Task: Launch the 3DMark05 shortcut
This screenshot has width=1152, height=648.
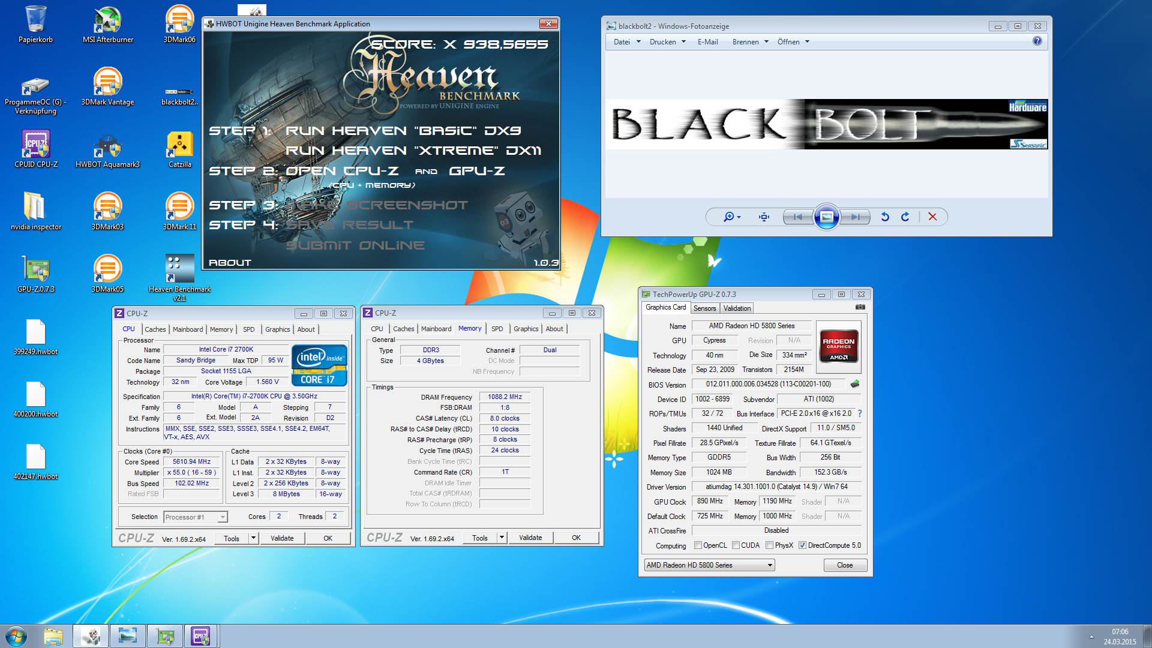Action: tap(107, 274)
